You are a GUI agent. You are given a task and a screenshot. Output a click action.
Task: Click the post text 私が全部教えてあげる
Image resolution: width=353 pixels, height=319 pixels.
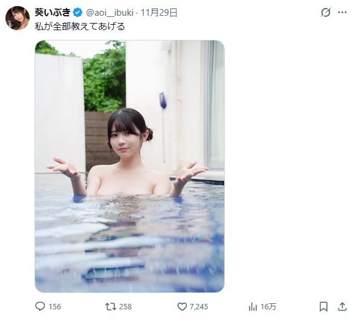[80, 27]
